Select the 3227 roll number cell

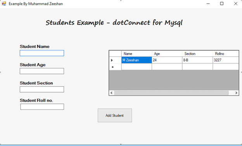[x=226, y=60]
